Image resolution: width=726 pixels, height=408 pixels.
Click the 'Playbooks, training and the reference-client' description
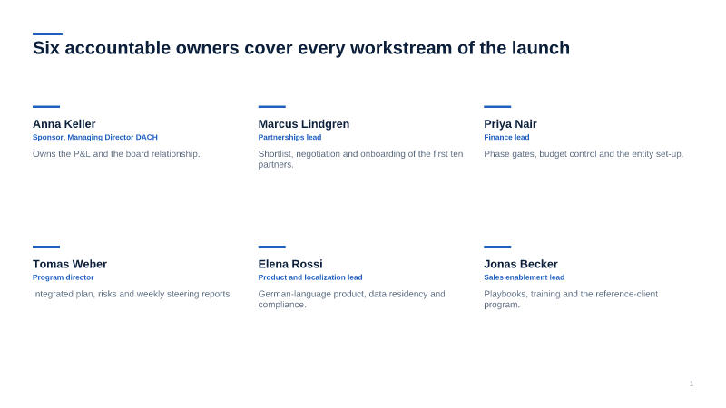[x=571, y=299]
